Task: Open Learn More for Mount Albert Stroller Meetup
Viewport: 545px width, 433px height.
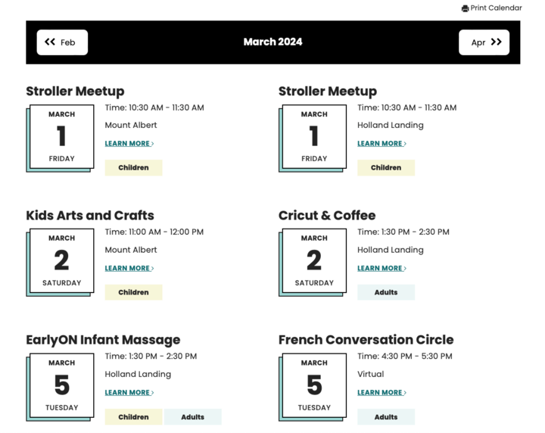Action: tap(129, 144)
